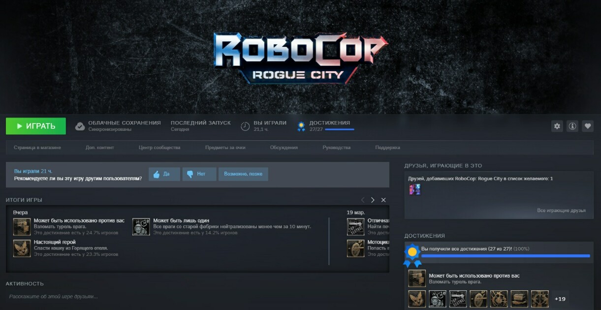
Task: Click turret achievement icon in Достижения panel
Action: tap(417, 279)
